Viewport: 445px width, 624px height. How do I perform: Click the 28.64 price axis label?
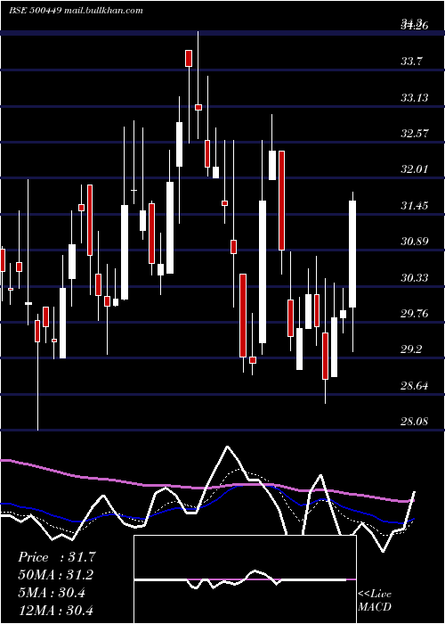[x=415, y=385]
